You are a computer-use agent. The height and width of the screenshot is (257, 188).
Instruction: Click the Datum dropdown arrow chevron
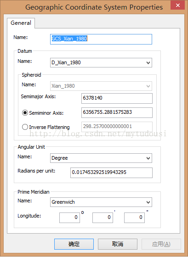point(148,63)
